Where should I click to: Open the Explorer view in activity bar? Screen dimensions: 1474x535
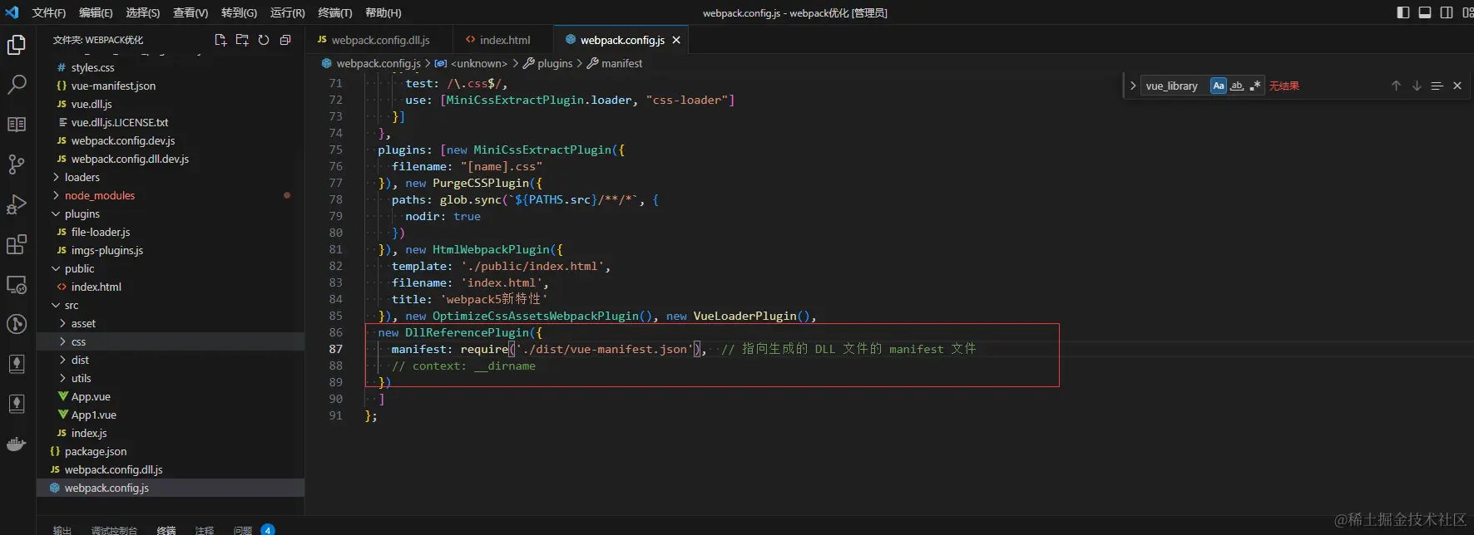point(17,45)
